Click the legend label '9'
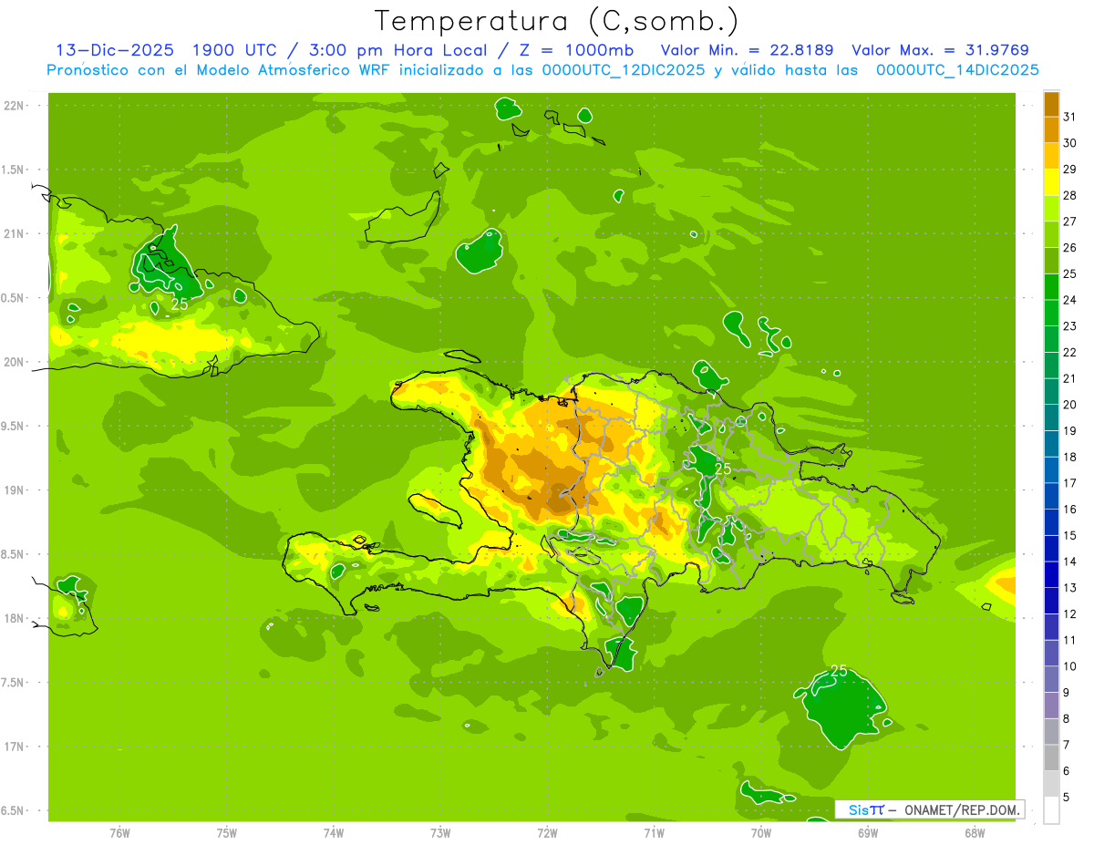1094x845 pixels. tap(1066, 694)
